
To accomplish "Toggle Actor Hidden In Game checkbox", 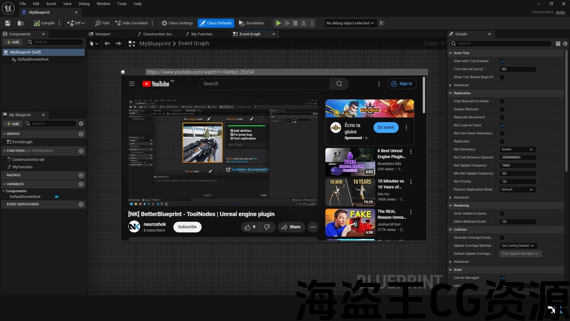I will [502, 214].
